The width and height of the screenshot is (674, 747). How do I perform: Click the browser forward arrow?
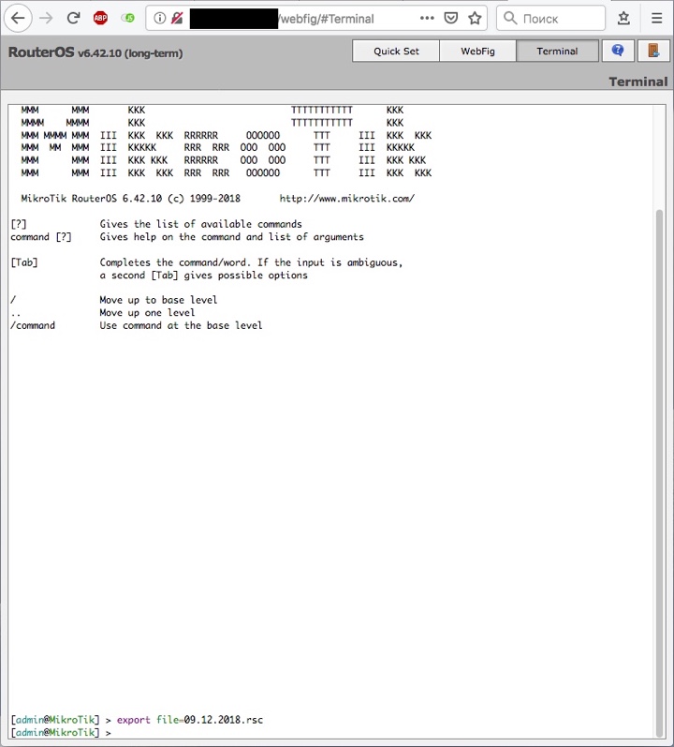(46, 19)
